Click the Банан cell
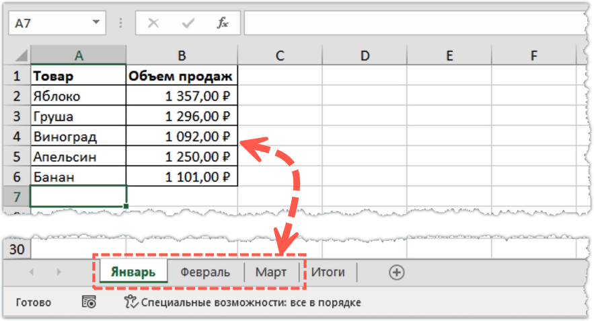The image size is (594, 321). [x=79, y=176]
